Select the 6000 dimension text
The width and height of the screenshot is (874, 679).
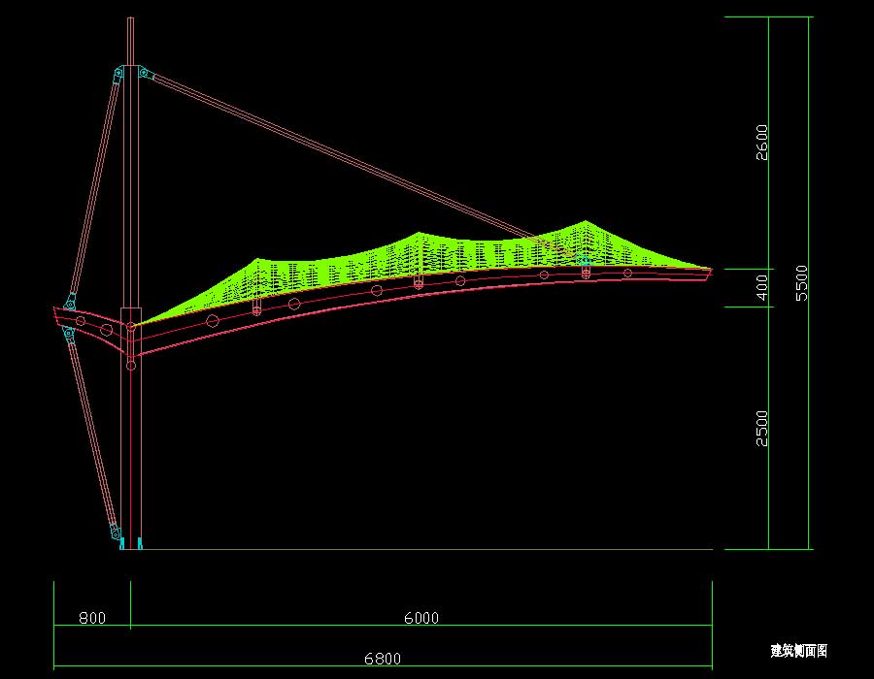[420, 618]
